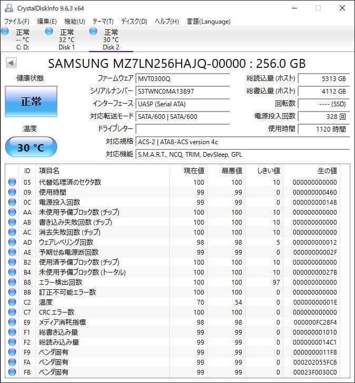Click status orb for attribute AB row
Image resolution: width=355 pixels, height=383 pixels.
point(12,222)
